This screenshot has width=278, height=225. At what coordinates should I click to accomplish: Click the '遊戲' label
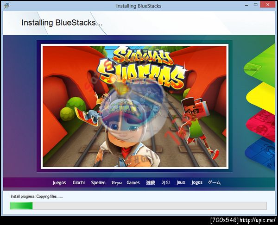pos(151,182)
